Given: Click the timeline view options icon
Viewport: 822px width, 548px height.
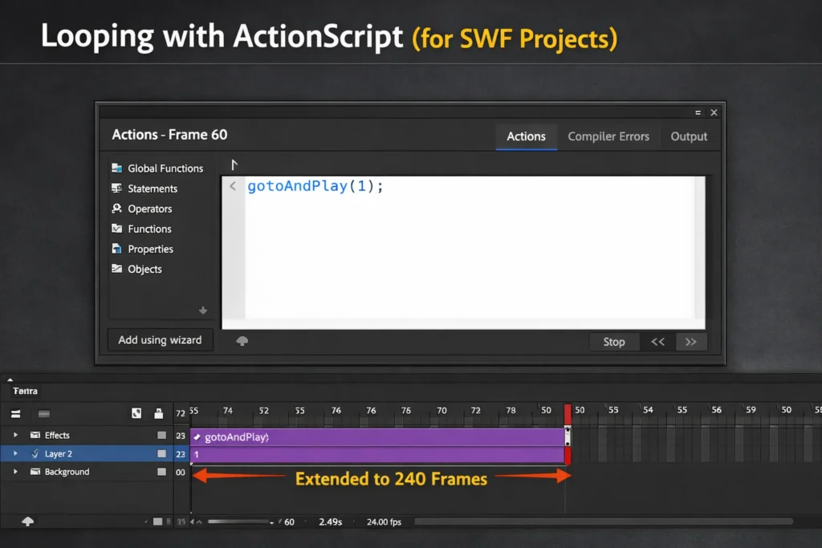Looking at the screenshot, I should (x=44, y=414).
